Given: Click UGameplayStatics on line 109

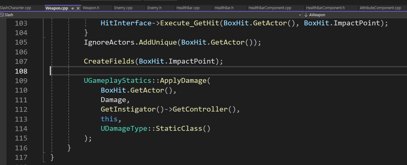Looking at the screenshot, I should pyautogui.click(x=118, y=81).
